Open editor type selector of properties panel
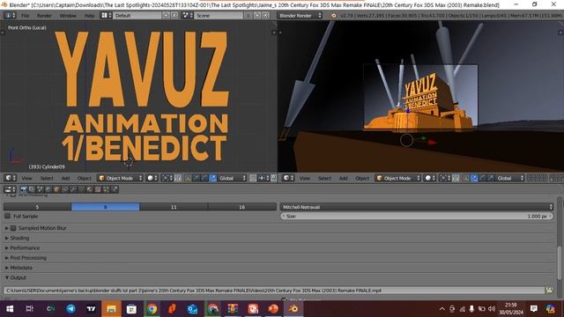 pyautogui.click(x=10, y=189)
